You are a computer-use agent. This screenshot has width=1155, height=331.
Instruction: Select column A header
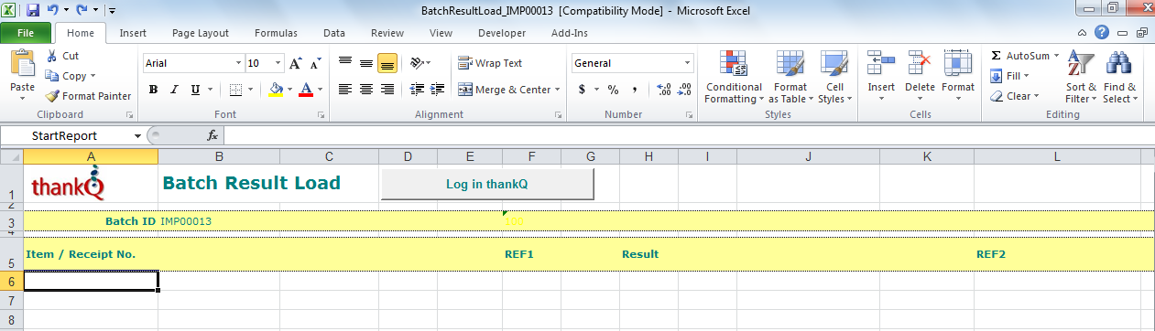(x=91, y=156)
